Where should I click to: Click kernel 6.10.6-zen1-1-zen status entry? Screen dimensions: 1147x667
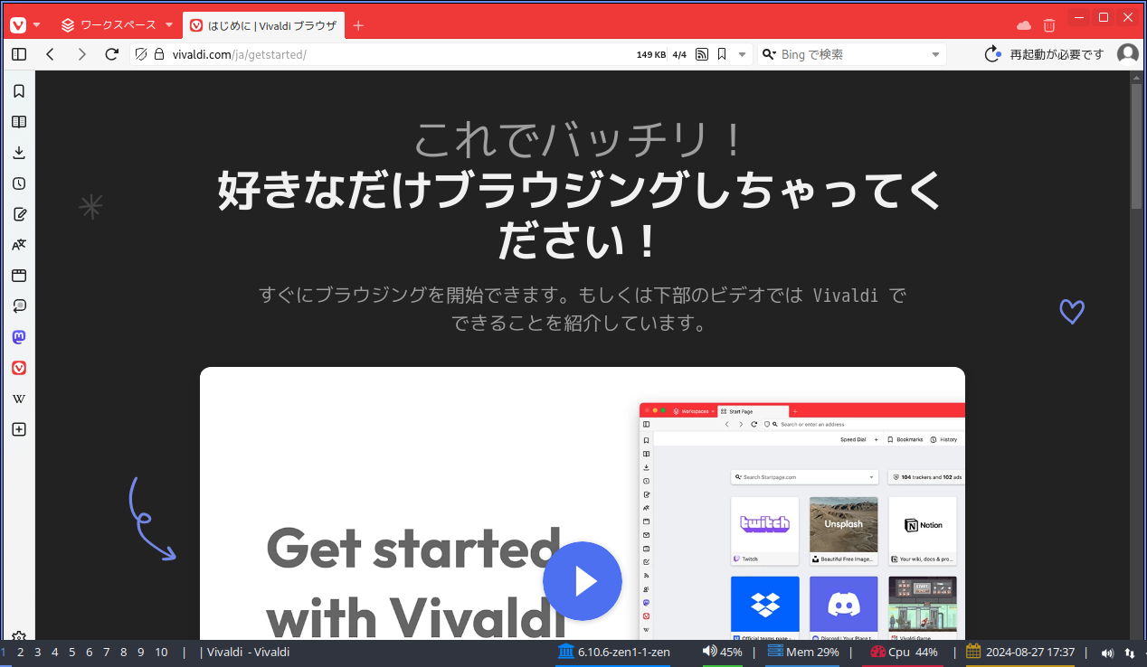(x=613, y=653)
